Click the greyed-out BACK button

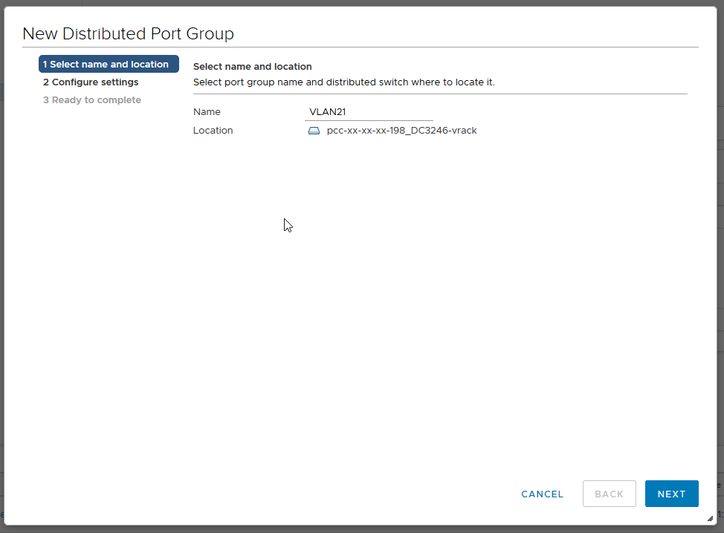coord(609,494)
